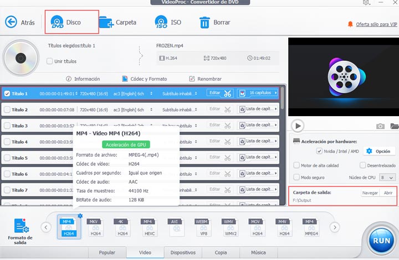Select the 4K H264 format

click(x=122, y=227)
